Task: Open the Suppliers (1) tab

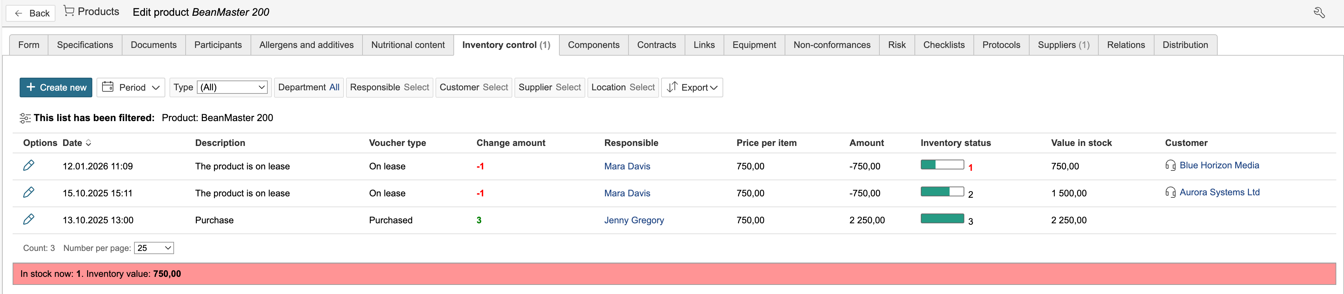Action: [x=1064, y=45]
